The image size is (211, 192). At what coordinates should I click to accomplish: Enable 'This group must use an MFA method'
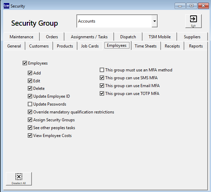click(102, 70)
